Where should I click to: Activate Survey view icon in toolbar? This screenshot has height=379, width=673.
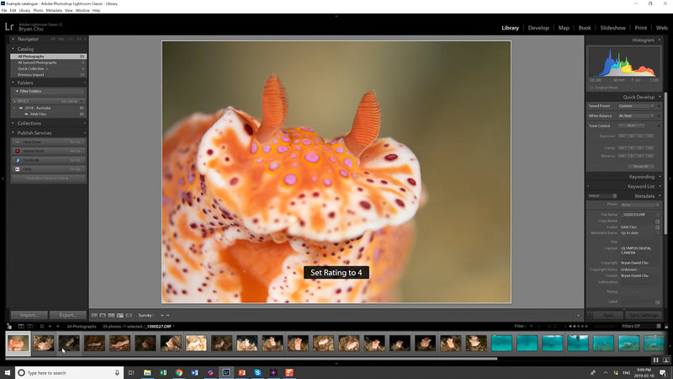[x=122, y=315]
